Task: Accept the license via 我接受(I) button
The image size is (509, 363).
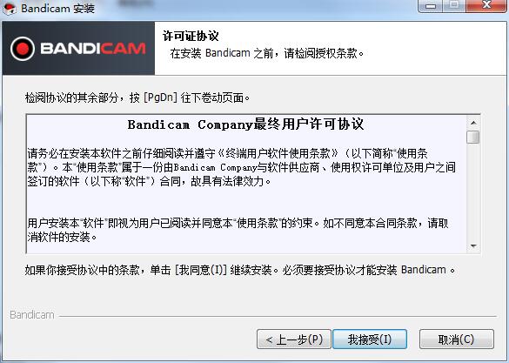Action: tap(370, 339)
